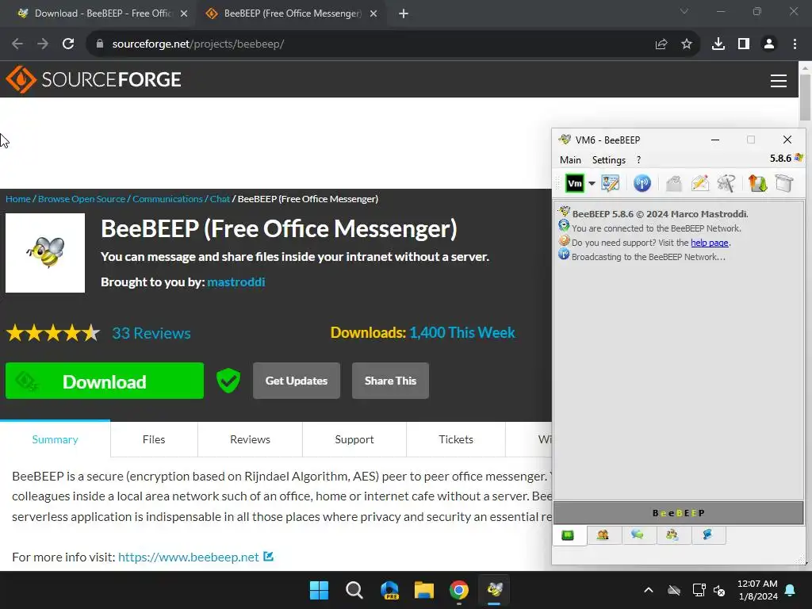Screen dimensions: 812x609
Task: Open Windows Start menu on taskbar
Action: (x=319, y=590)
